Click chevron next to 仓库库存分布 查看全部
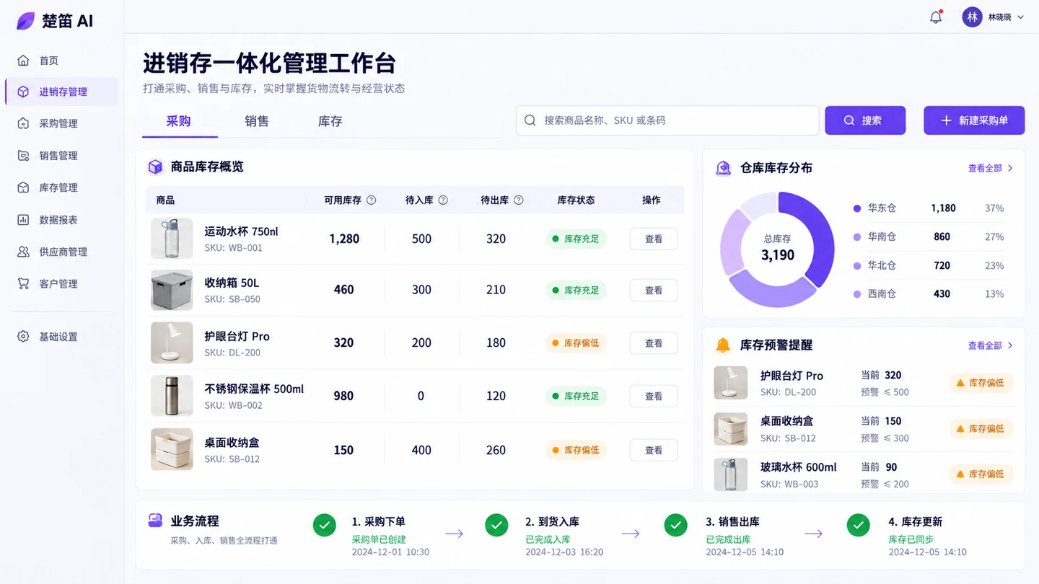 (1010, 168)
